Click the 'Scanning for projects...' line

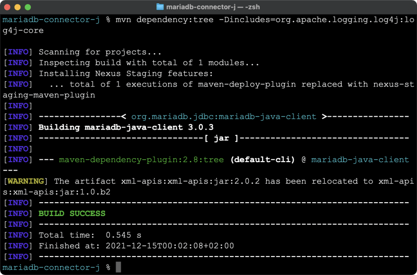[100, 52]
